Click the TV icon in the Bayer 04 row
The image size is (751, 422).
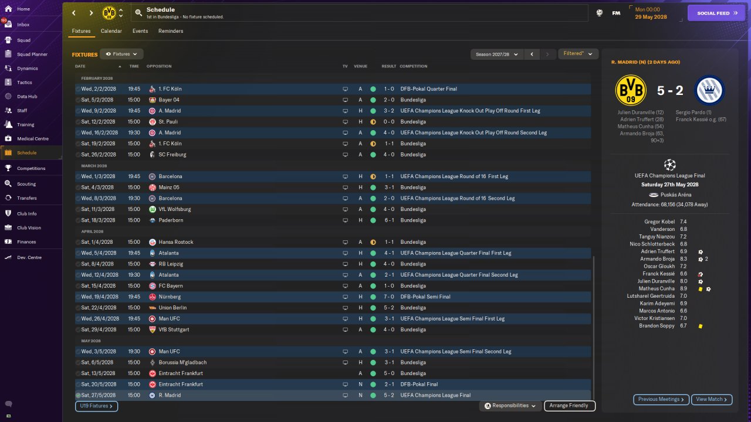(x=346, y=100)
